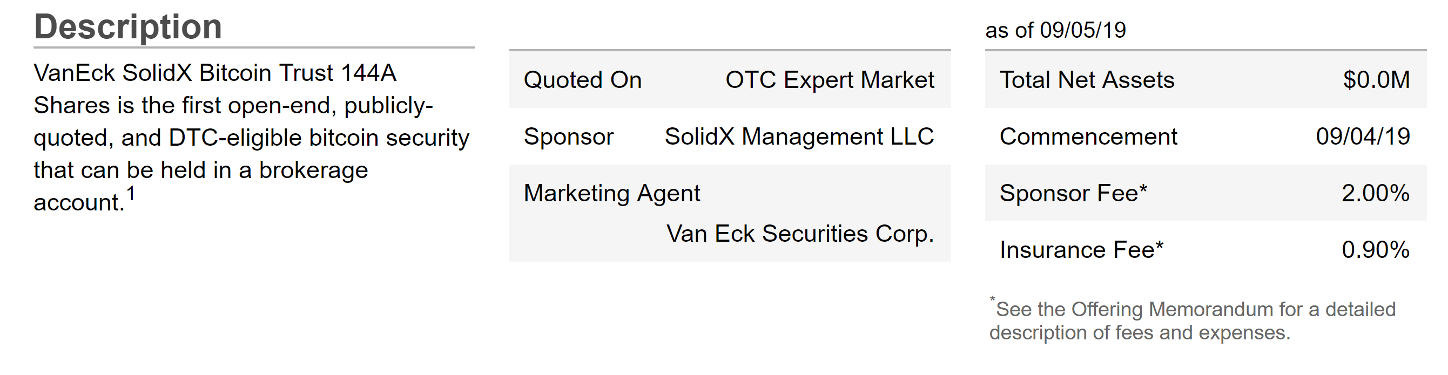Click "SolidX Management LLC" sponsor name
1448x375 pixels.
[x=799, y=137]
